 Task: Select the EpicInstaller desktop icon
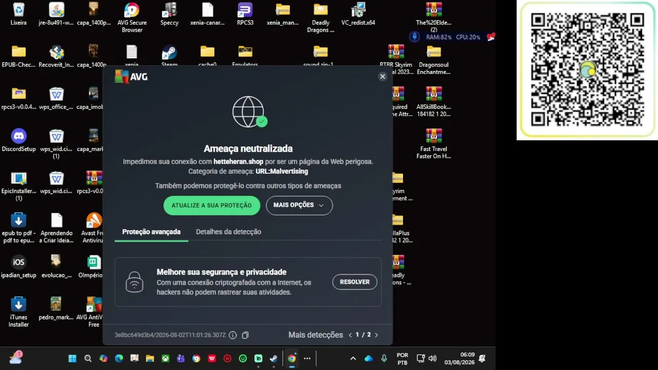click(x=19, y=186)
